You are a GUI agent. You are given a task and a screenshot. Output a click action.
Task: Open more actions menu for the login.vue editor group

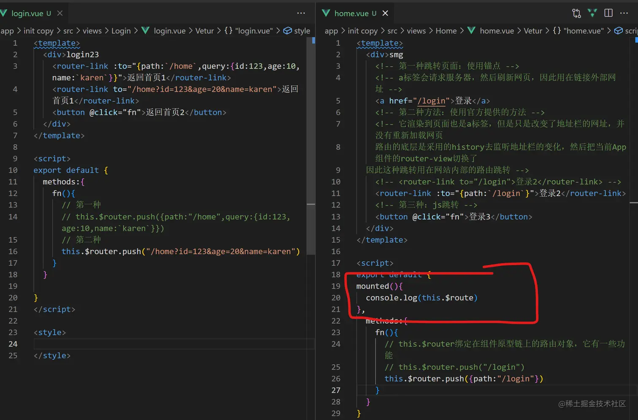(x=301, y=13)
